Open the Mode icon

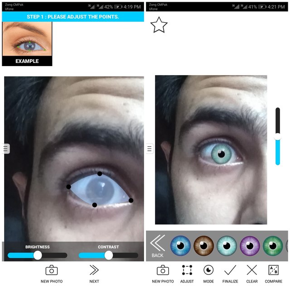click(208, 270)
